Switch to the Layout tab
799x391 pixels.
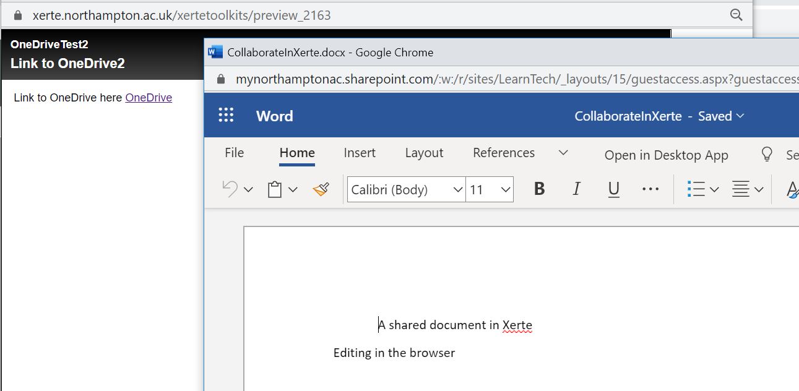click(424, 153)
